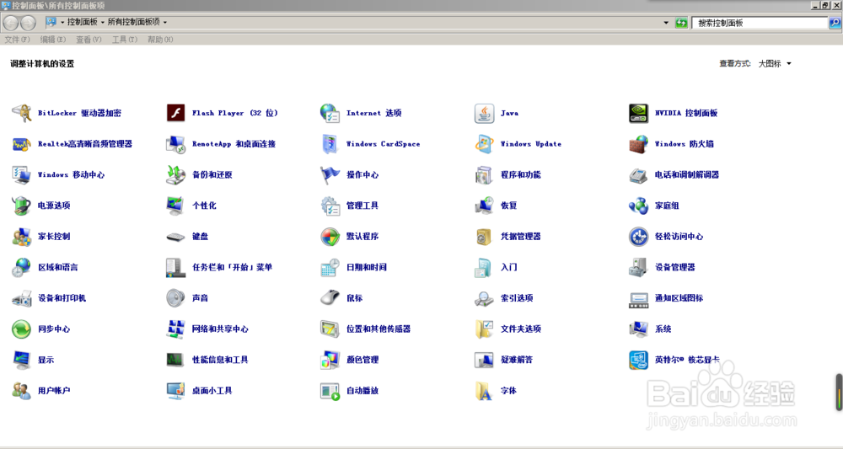Open the 帮助(H) menu
Screen dimensions: 843x449
[x=160, y=40]
